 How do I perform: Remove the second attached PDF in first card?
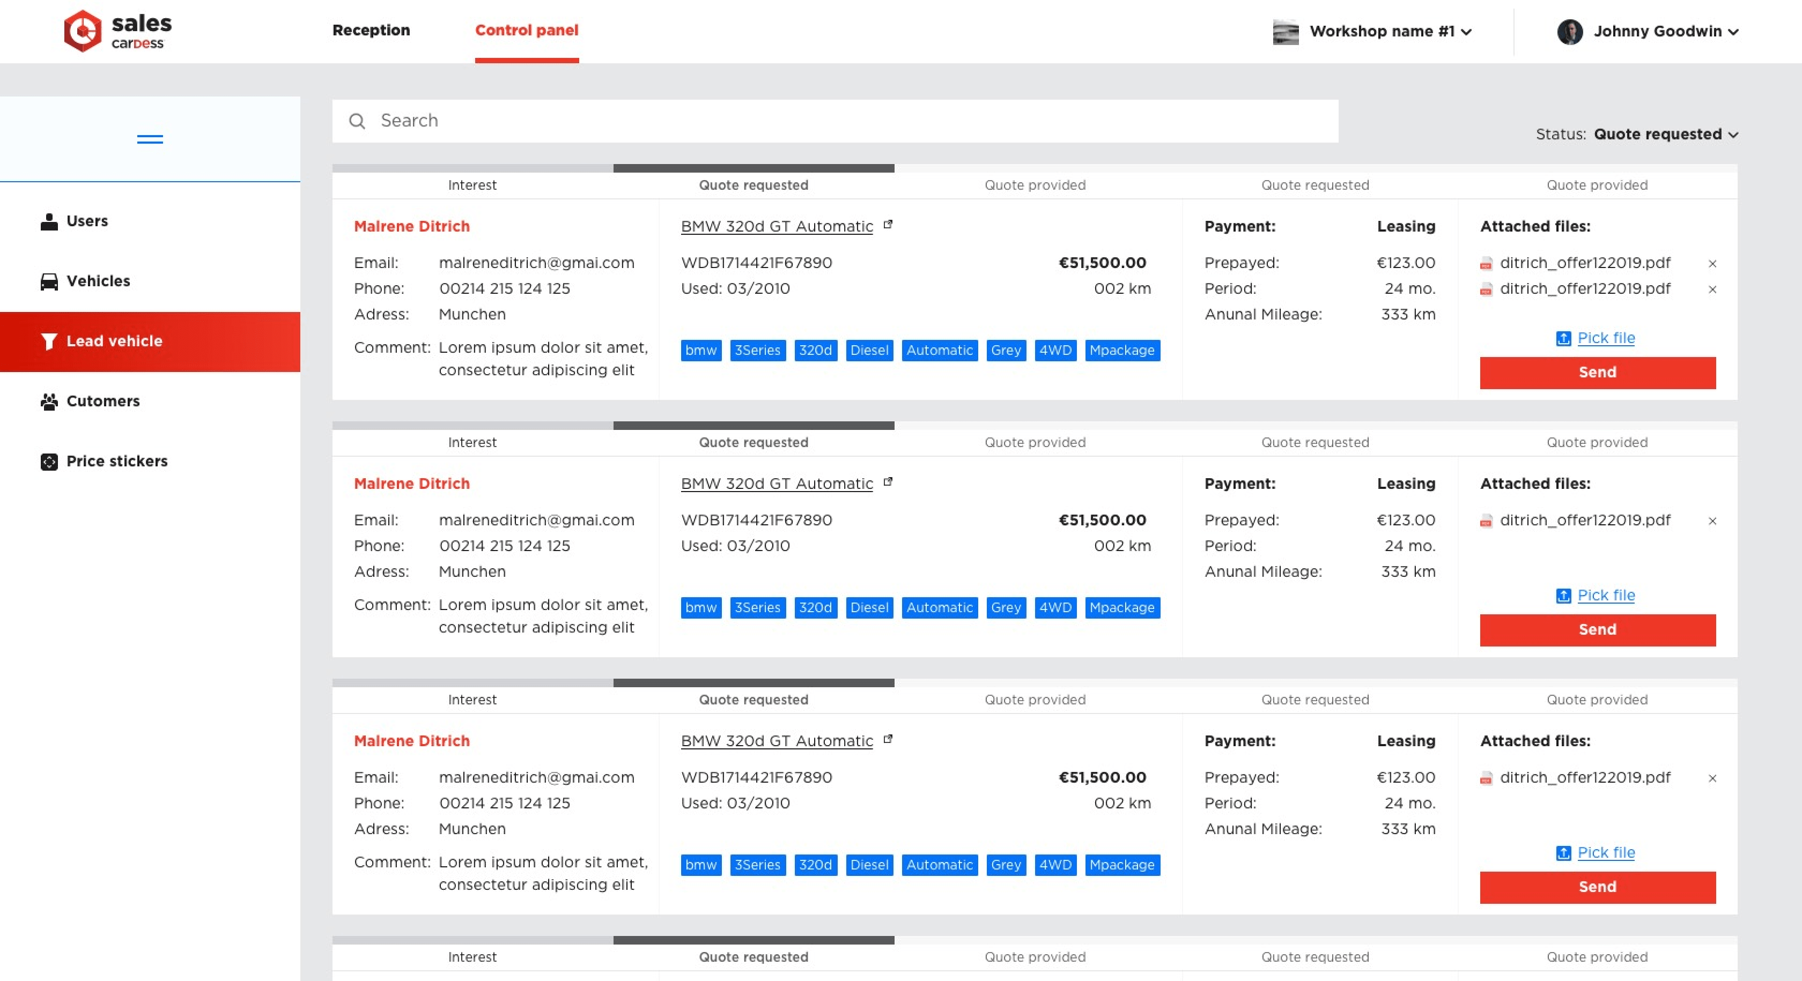tap(1712, 289)
